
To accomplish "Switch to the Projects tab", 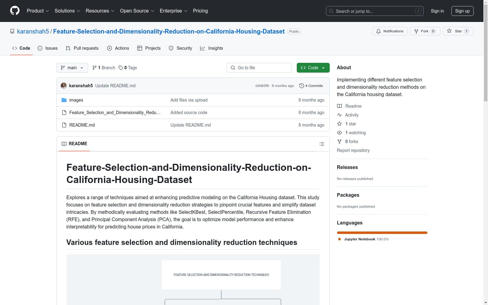I will [149, 48].
